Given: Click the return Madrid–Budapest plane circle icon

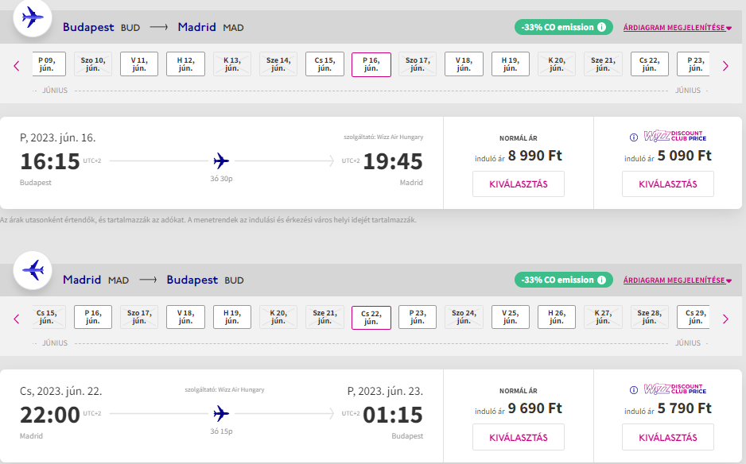Looking at the screenshot, I should [x=33, y=270].
